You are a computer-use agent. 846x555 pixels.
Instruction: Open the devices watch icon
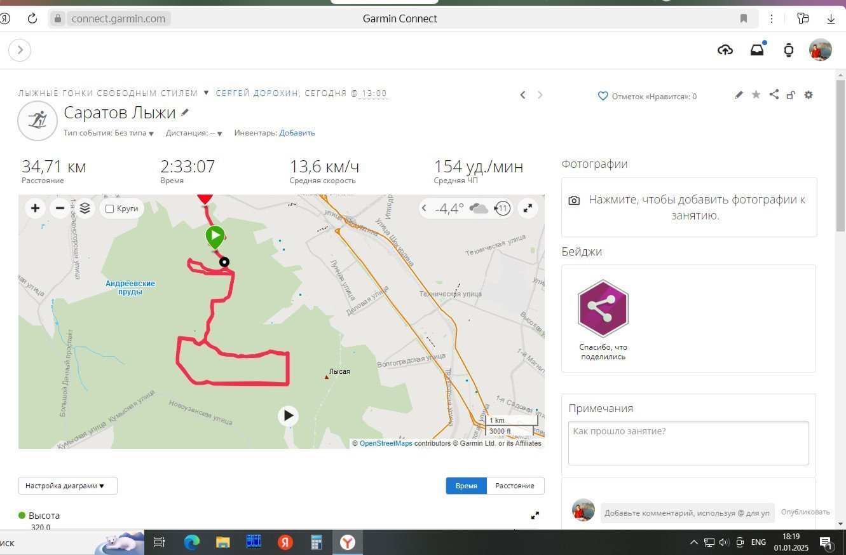(x=789, y=50)
